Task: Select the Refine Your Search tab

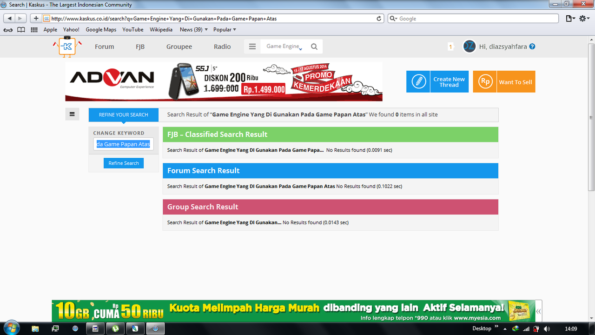Action: [x=124, y=115]
